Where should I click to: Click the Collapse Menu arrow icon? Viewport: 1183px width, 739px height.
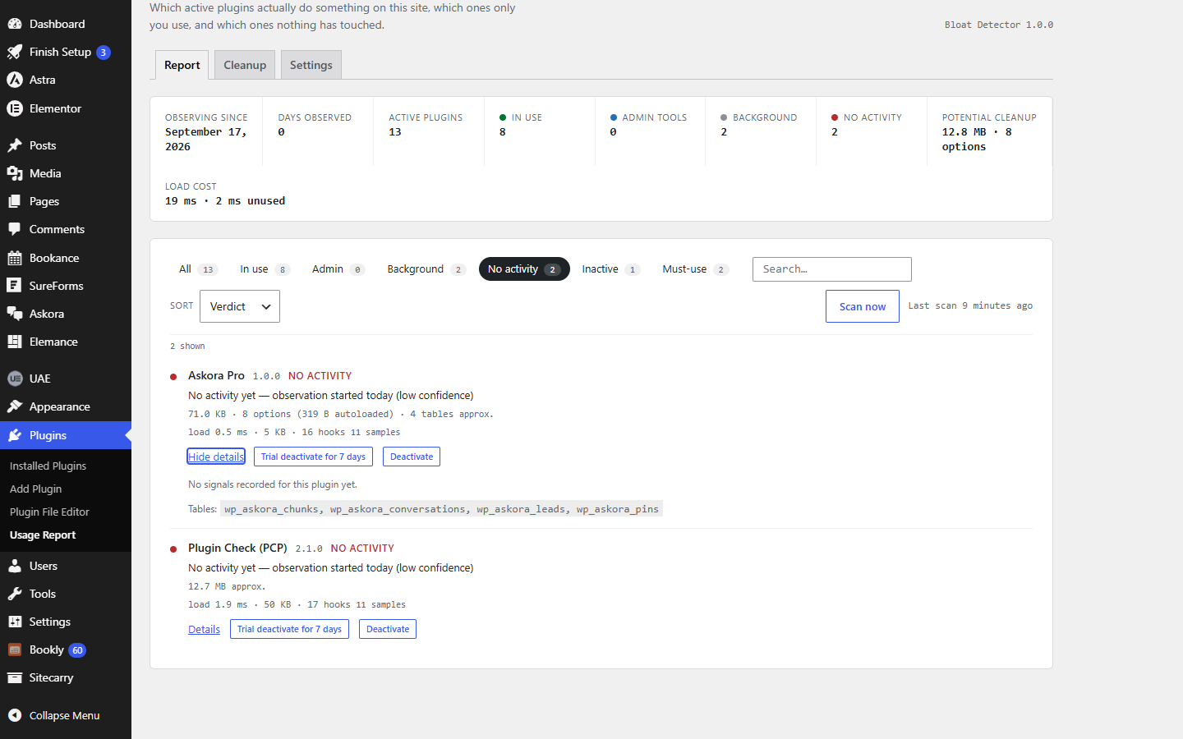[15, 715]
